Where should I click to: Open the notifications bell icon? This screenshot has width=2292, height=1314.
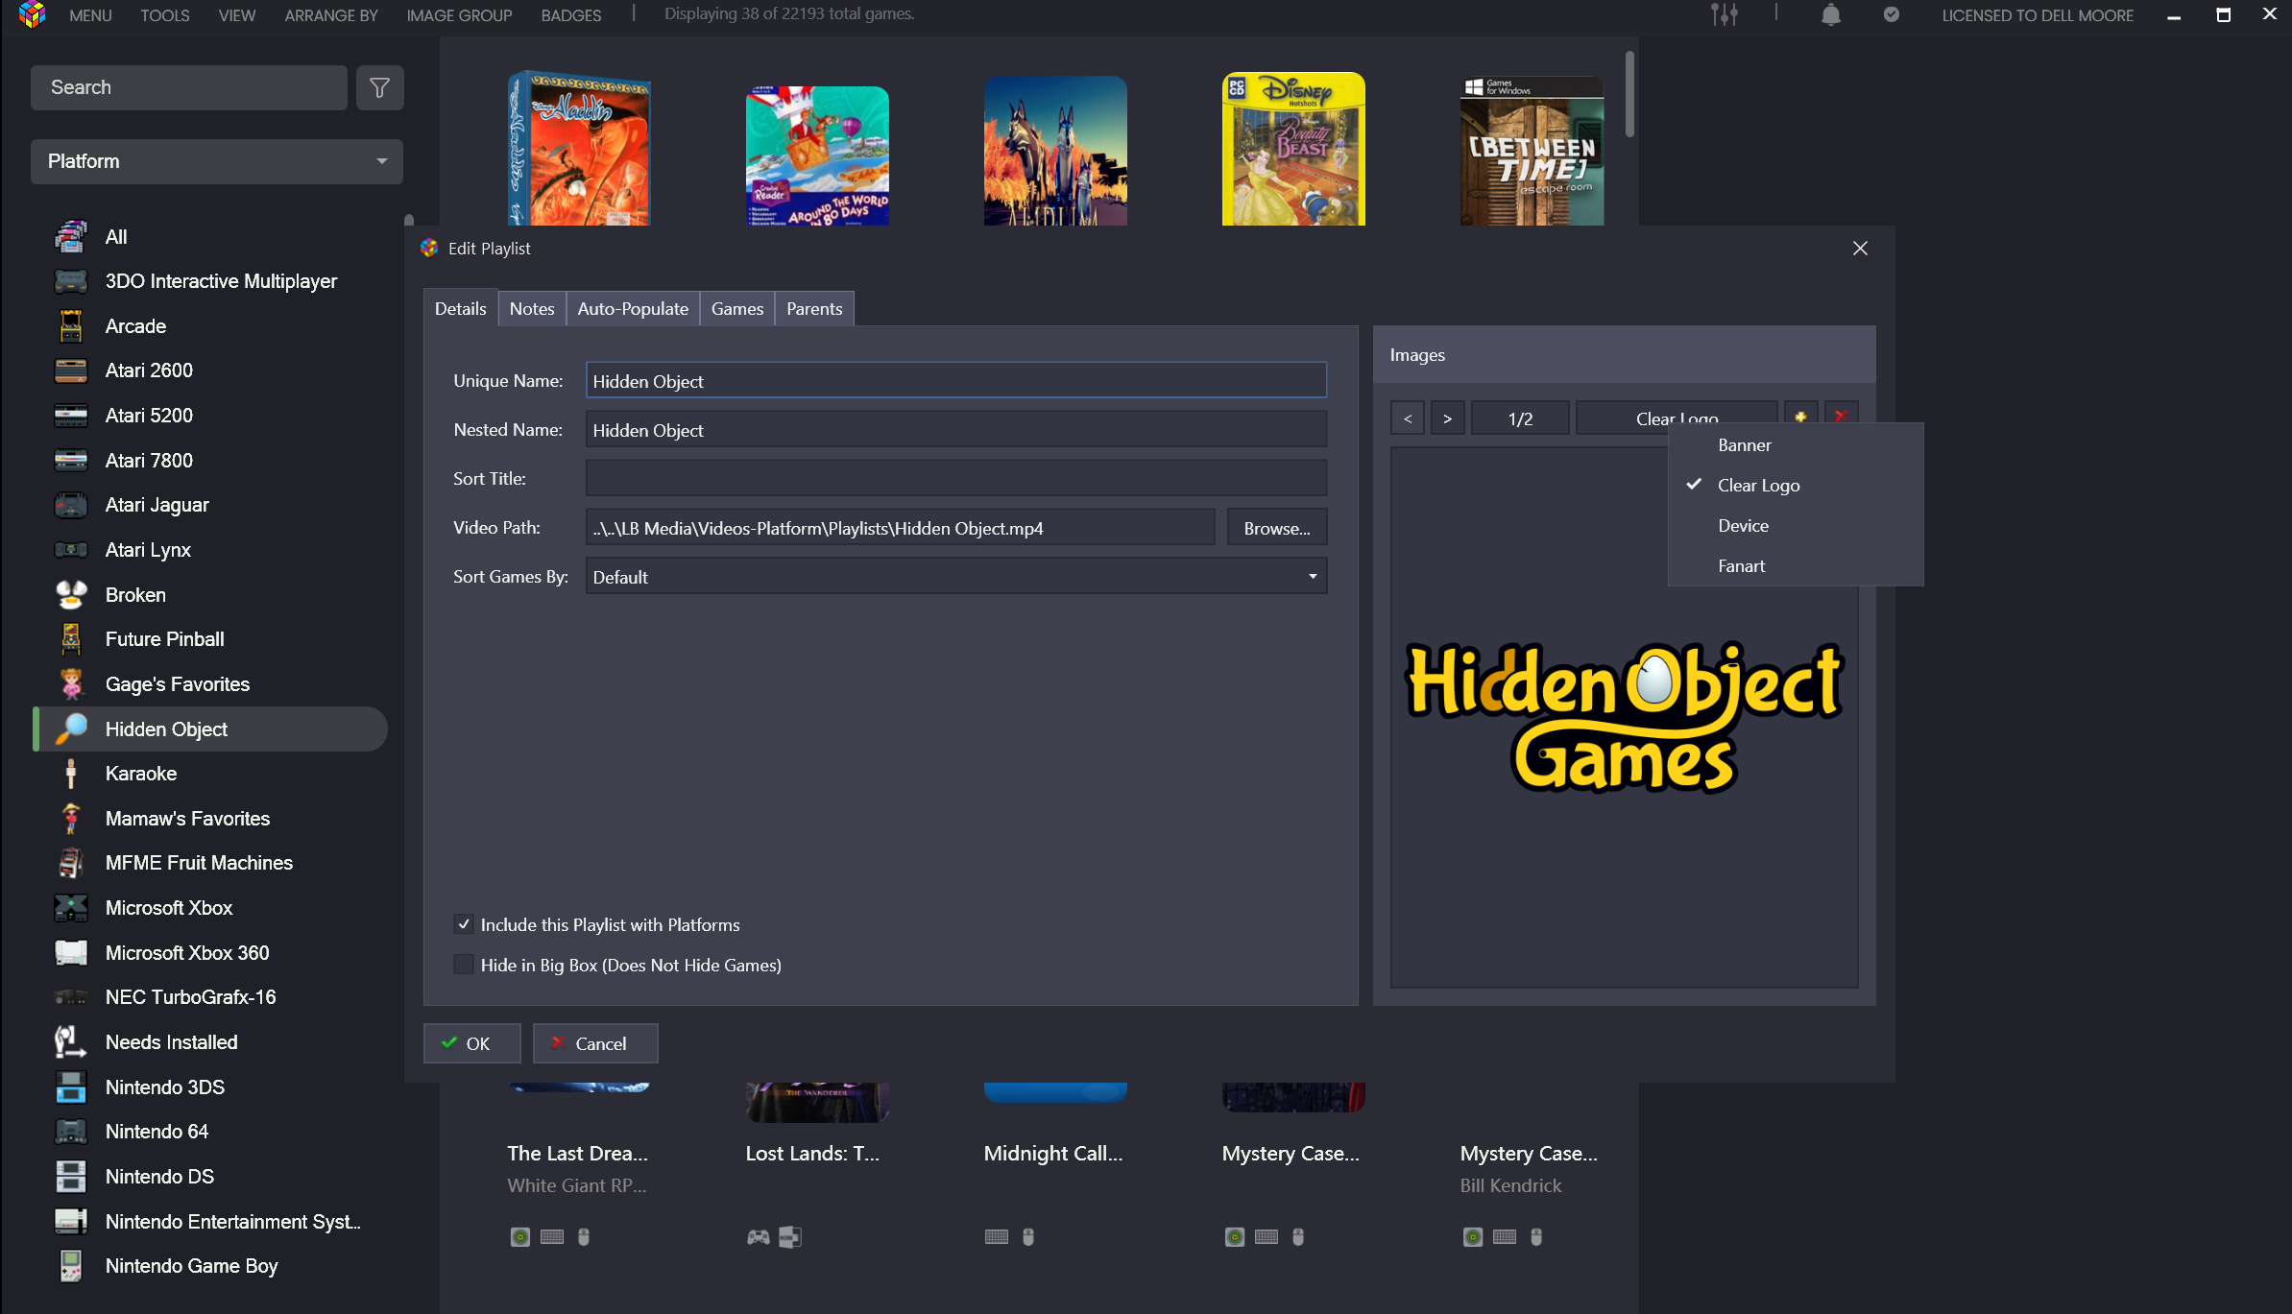point(1831,14)
